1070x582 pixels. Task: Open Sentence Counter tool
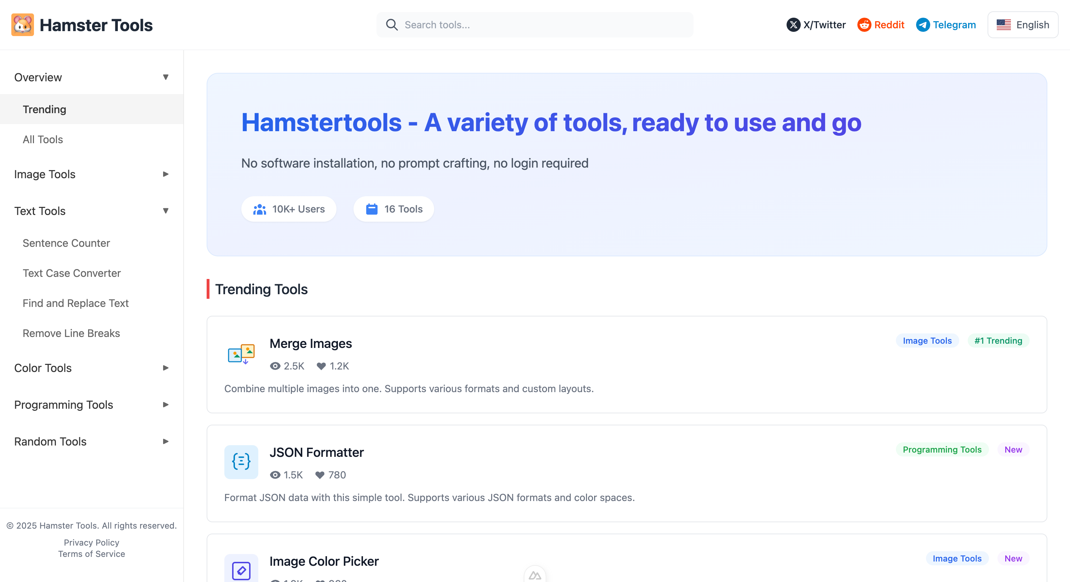[91, 243]
